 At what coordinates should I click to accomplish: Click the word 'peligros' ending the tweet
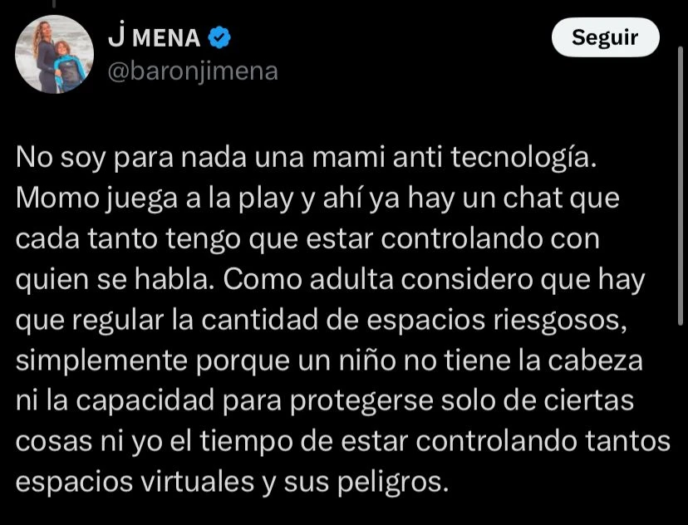coord(393,483)
